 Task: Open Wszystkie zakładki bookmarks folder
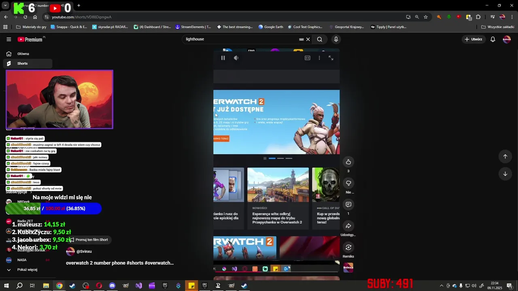(497, 27)
